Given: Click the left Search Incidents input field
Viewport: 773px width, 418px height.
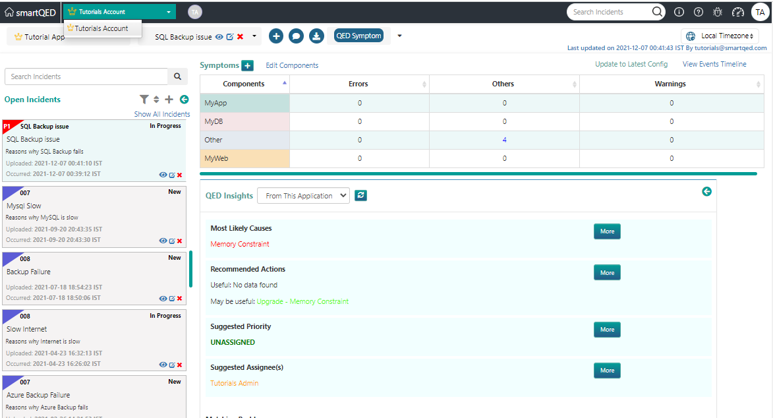Looking at the screenshot, I should click(x=86, y=76).
